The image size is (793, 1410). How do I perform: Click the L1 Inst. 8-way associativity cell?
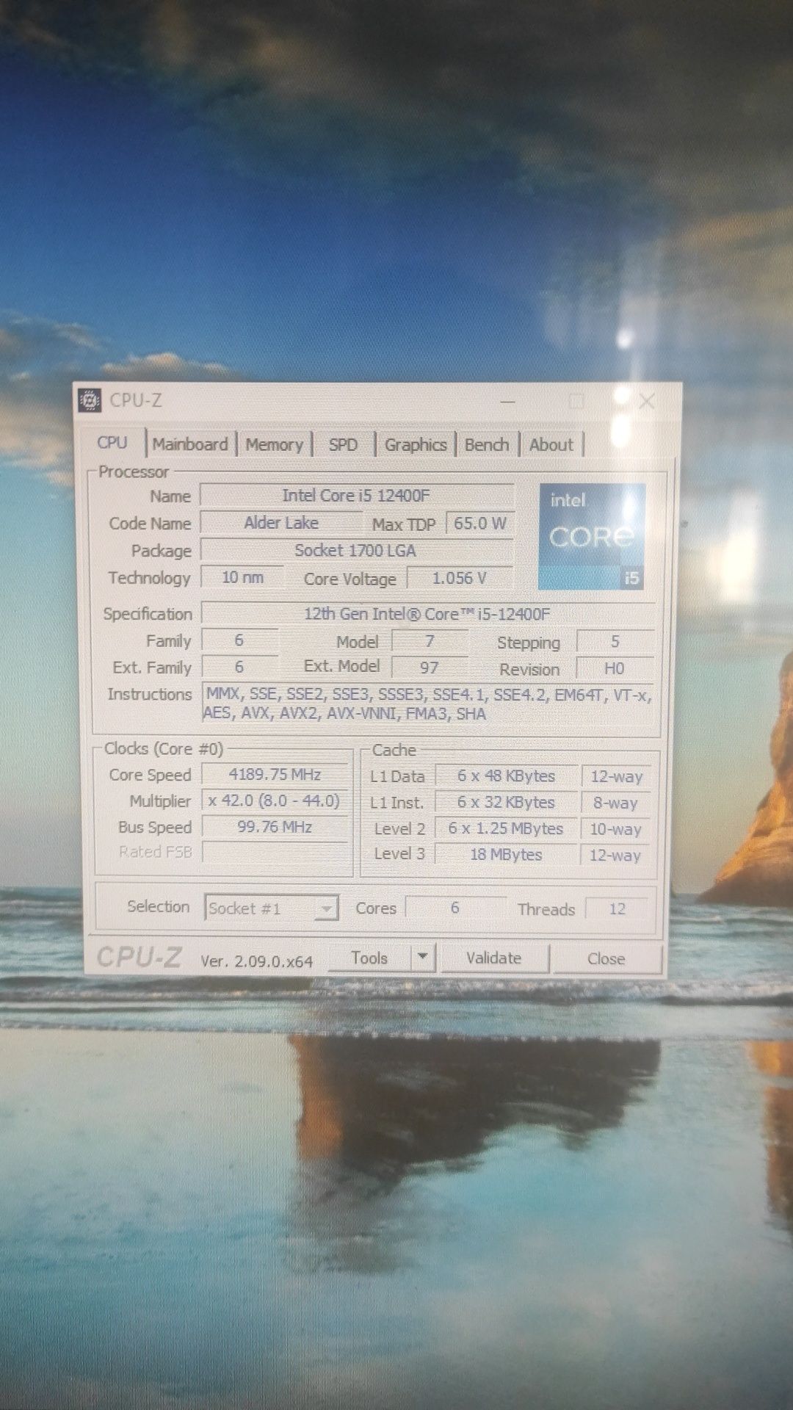pos(616,803)
